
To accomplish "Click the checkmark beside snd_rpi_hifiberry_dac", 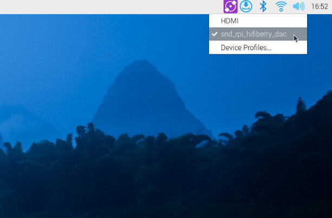I will coord(214,34).
